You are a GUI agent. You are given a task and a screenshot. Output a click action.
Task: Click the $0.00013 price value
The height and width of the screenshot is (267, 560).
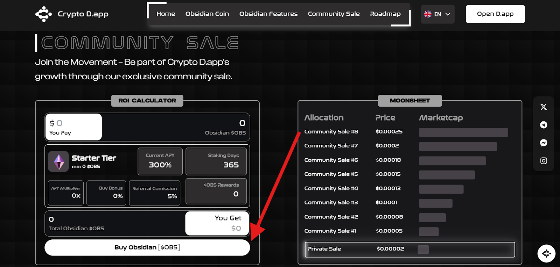pos(388,188)
